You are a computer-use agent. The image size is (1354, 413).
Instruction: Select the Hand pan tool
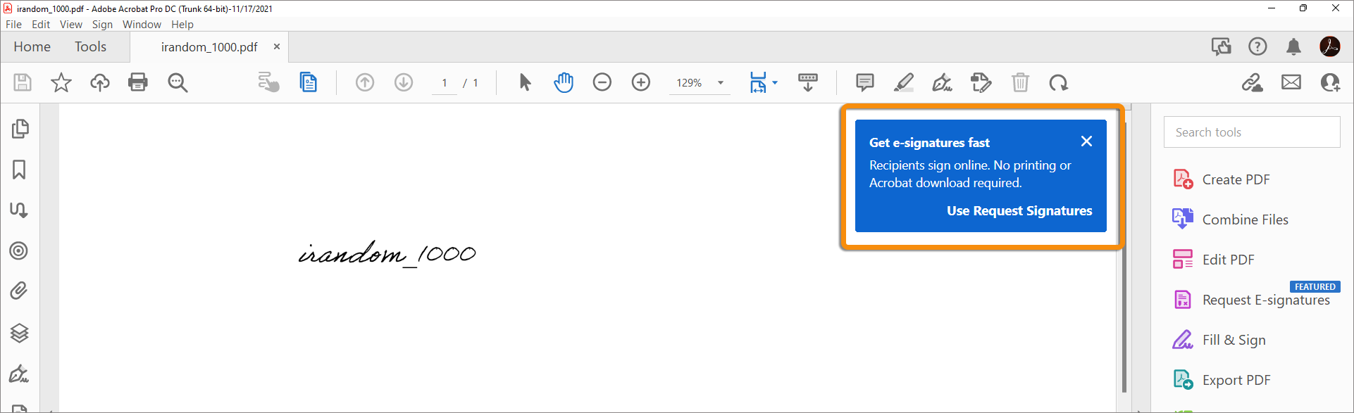pos(564,82)
